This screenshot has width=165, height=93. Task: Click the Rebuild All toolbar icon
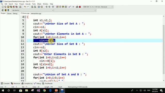click(x=66, y=7)
